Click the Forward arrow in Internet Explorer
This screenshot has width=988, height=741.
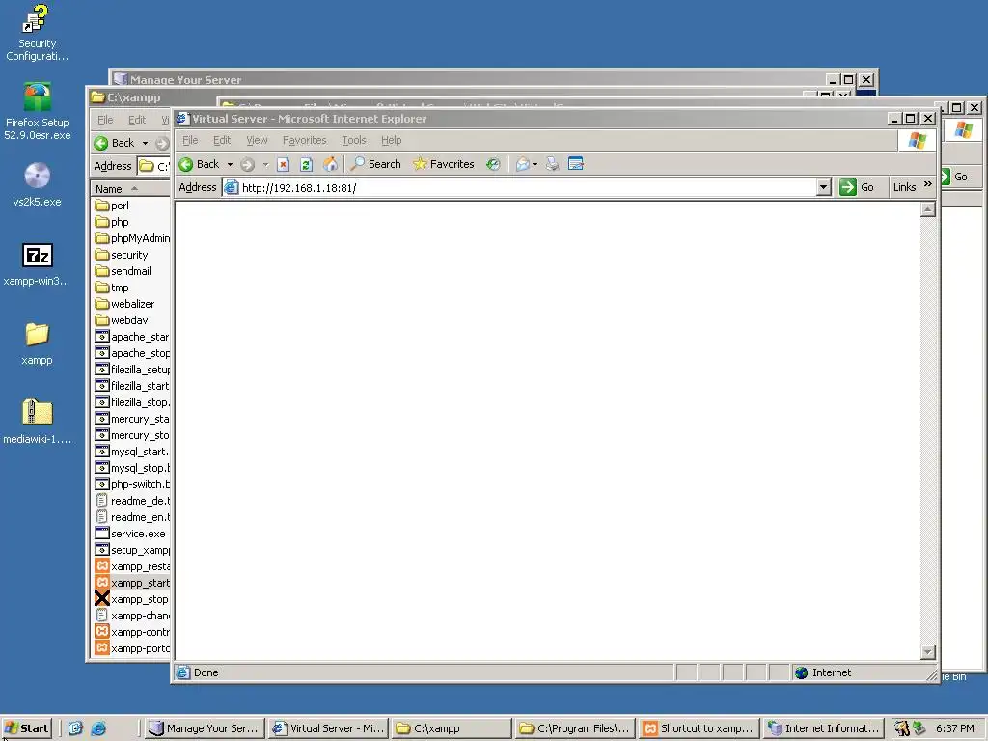point(248,164)
